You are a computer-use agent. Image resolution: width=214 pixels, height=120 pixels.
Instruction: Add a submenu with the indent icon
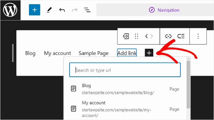coord(181,36)
